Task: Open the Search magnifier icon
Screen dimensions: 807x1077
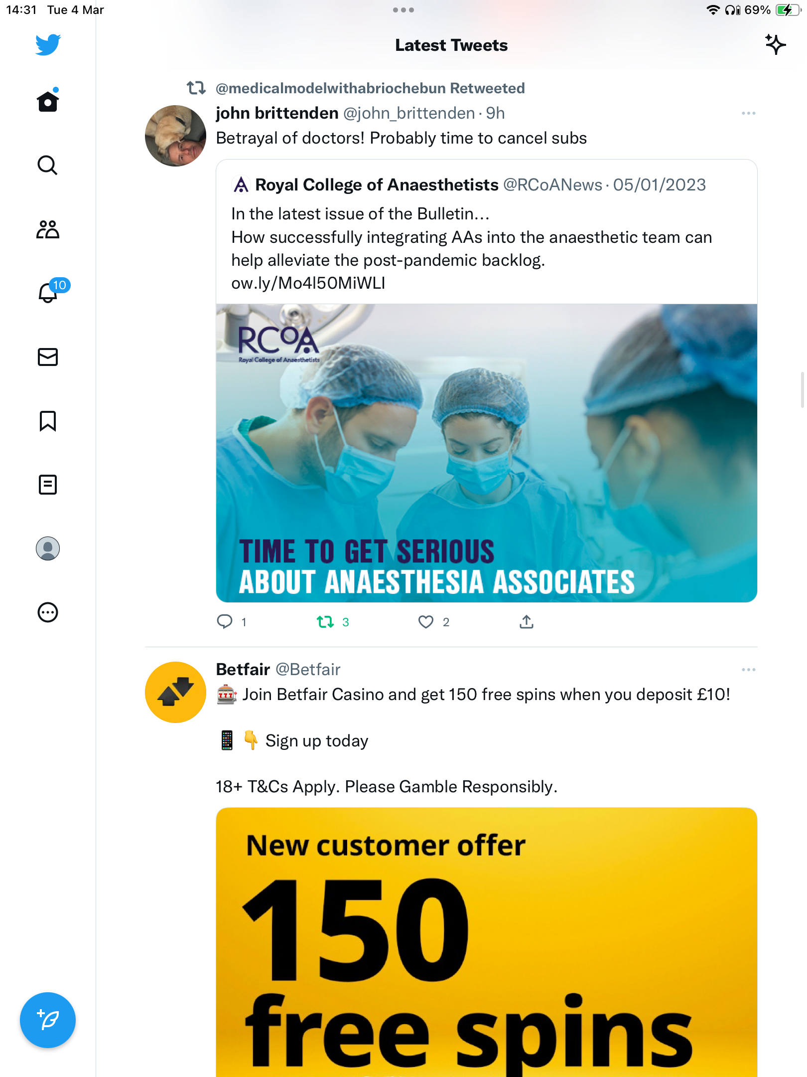Action: [48, 165]
